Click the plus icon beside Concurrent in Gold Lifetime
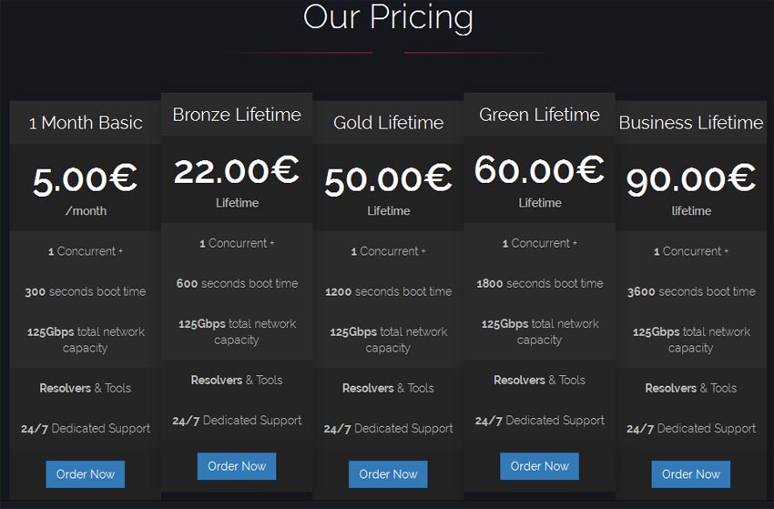Viewport: 774px width, 509px height. point(423,251)
